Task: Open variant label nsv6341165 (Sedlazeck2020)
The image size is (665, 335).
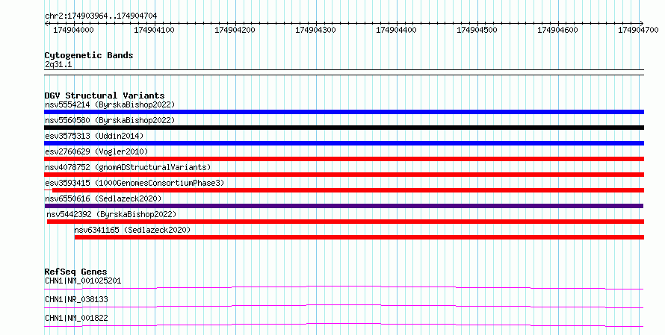Action: coord(132,230)
